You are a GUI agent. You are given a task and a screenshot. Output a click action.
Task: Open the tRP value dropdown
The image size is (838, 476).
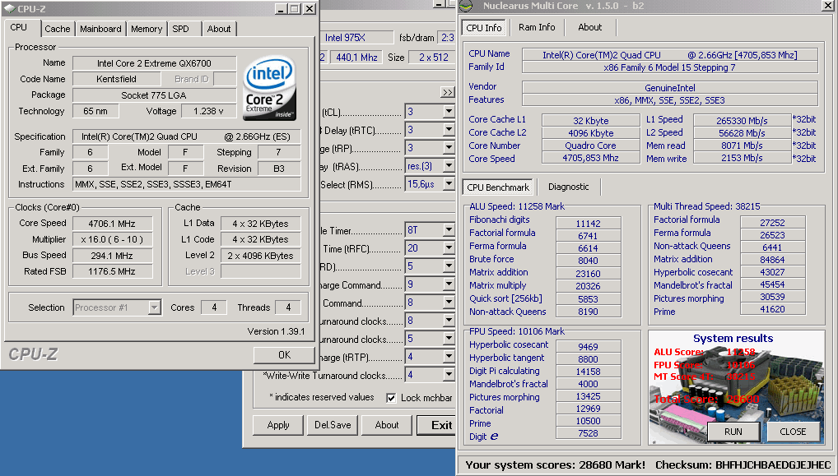click(x=449, y=148)
